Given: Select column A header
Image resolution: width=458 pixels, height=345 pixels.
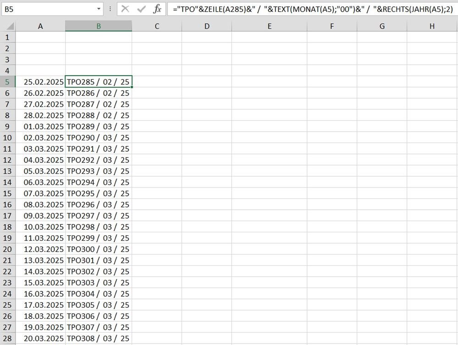Looking at the screenshot, I should click(x=40, y=26).
